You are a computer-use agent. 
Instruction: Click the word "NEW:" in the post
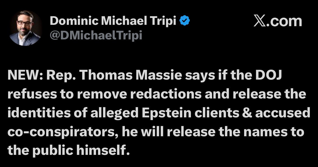click(25, 76)
